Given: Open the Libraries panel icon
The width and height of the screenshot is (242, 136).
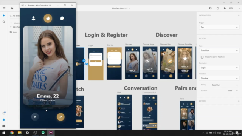Looking at the screenshot, I should click(x=4, y=113).
